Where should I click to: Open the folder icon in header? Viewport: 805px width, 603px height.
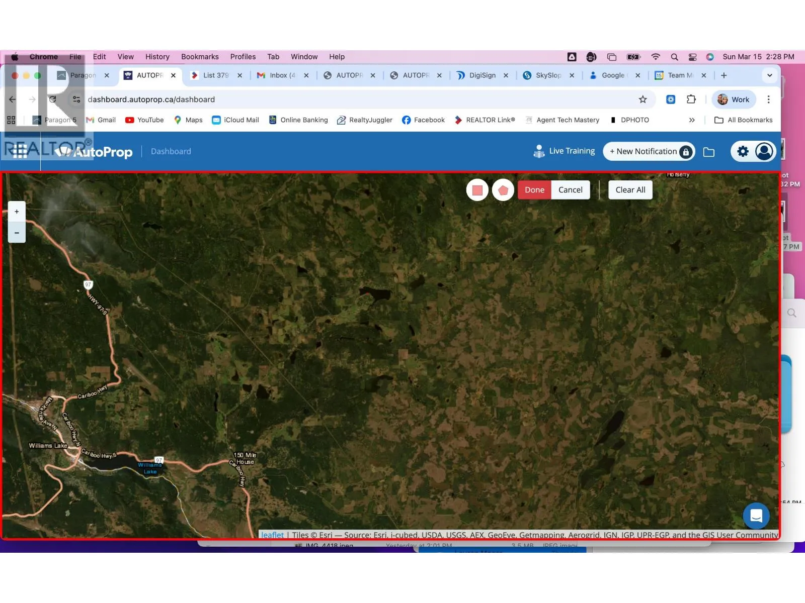pyautogui.click(x=708, y=152)
